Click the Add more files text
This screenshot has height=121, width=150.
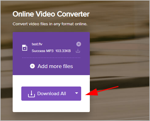coord(55,66)
